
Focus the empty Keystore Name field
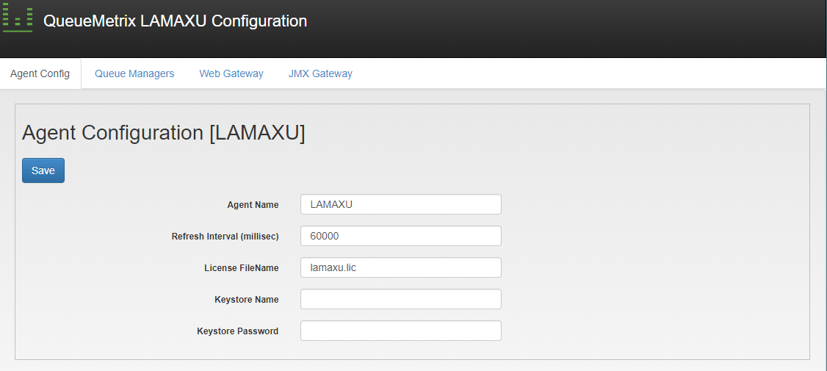[401, 299]
